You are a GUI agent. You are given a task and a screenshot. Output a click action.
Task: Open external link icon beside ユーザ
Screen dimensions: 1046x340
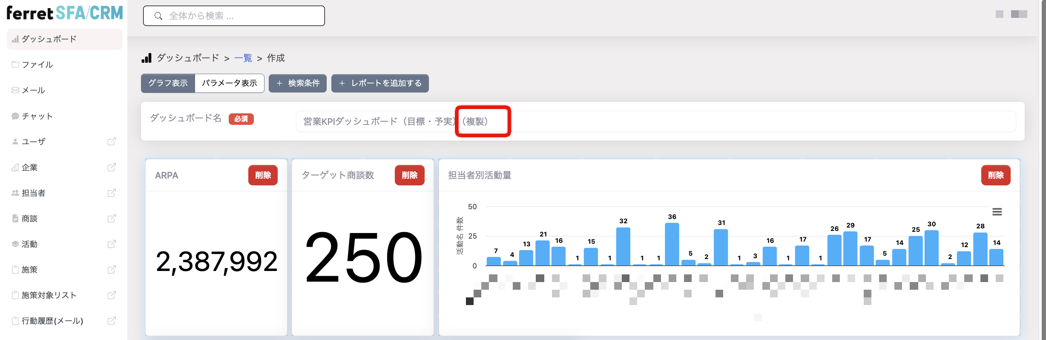(112, 141)
